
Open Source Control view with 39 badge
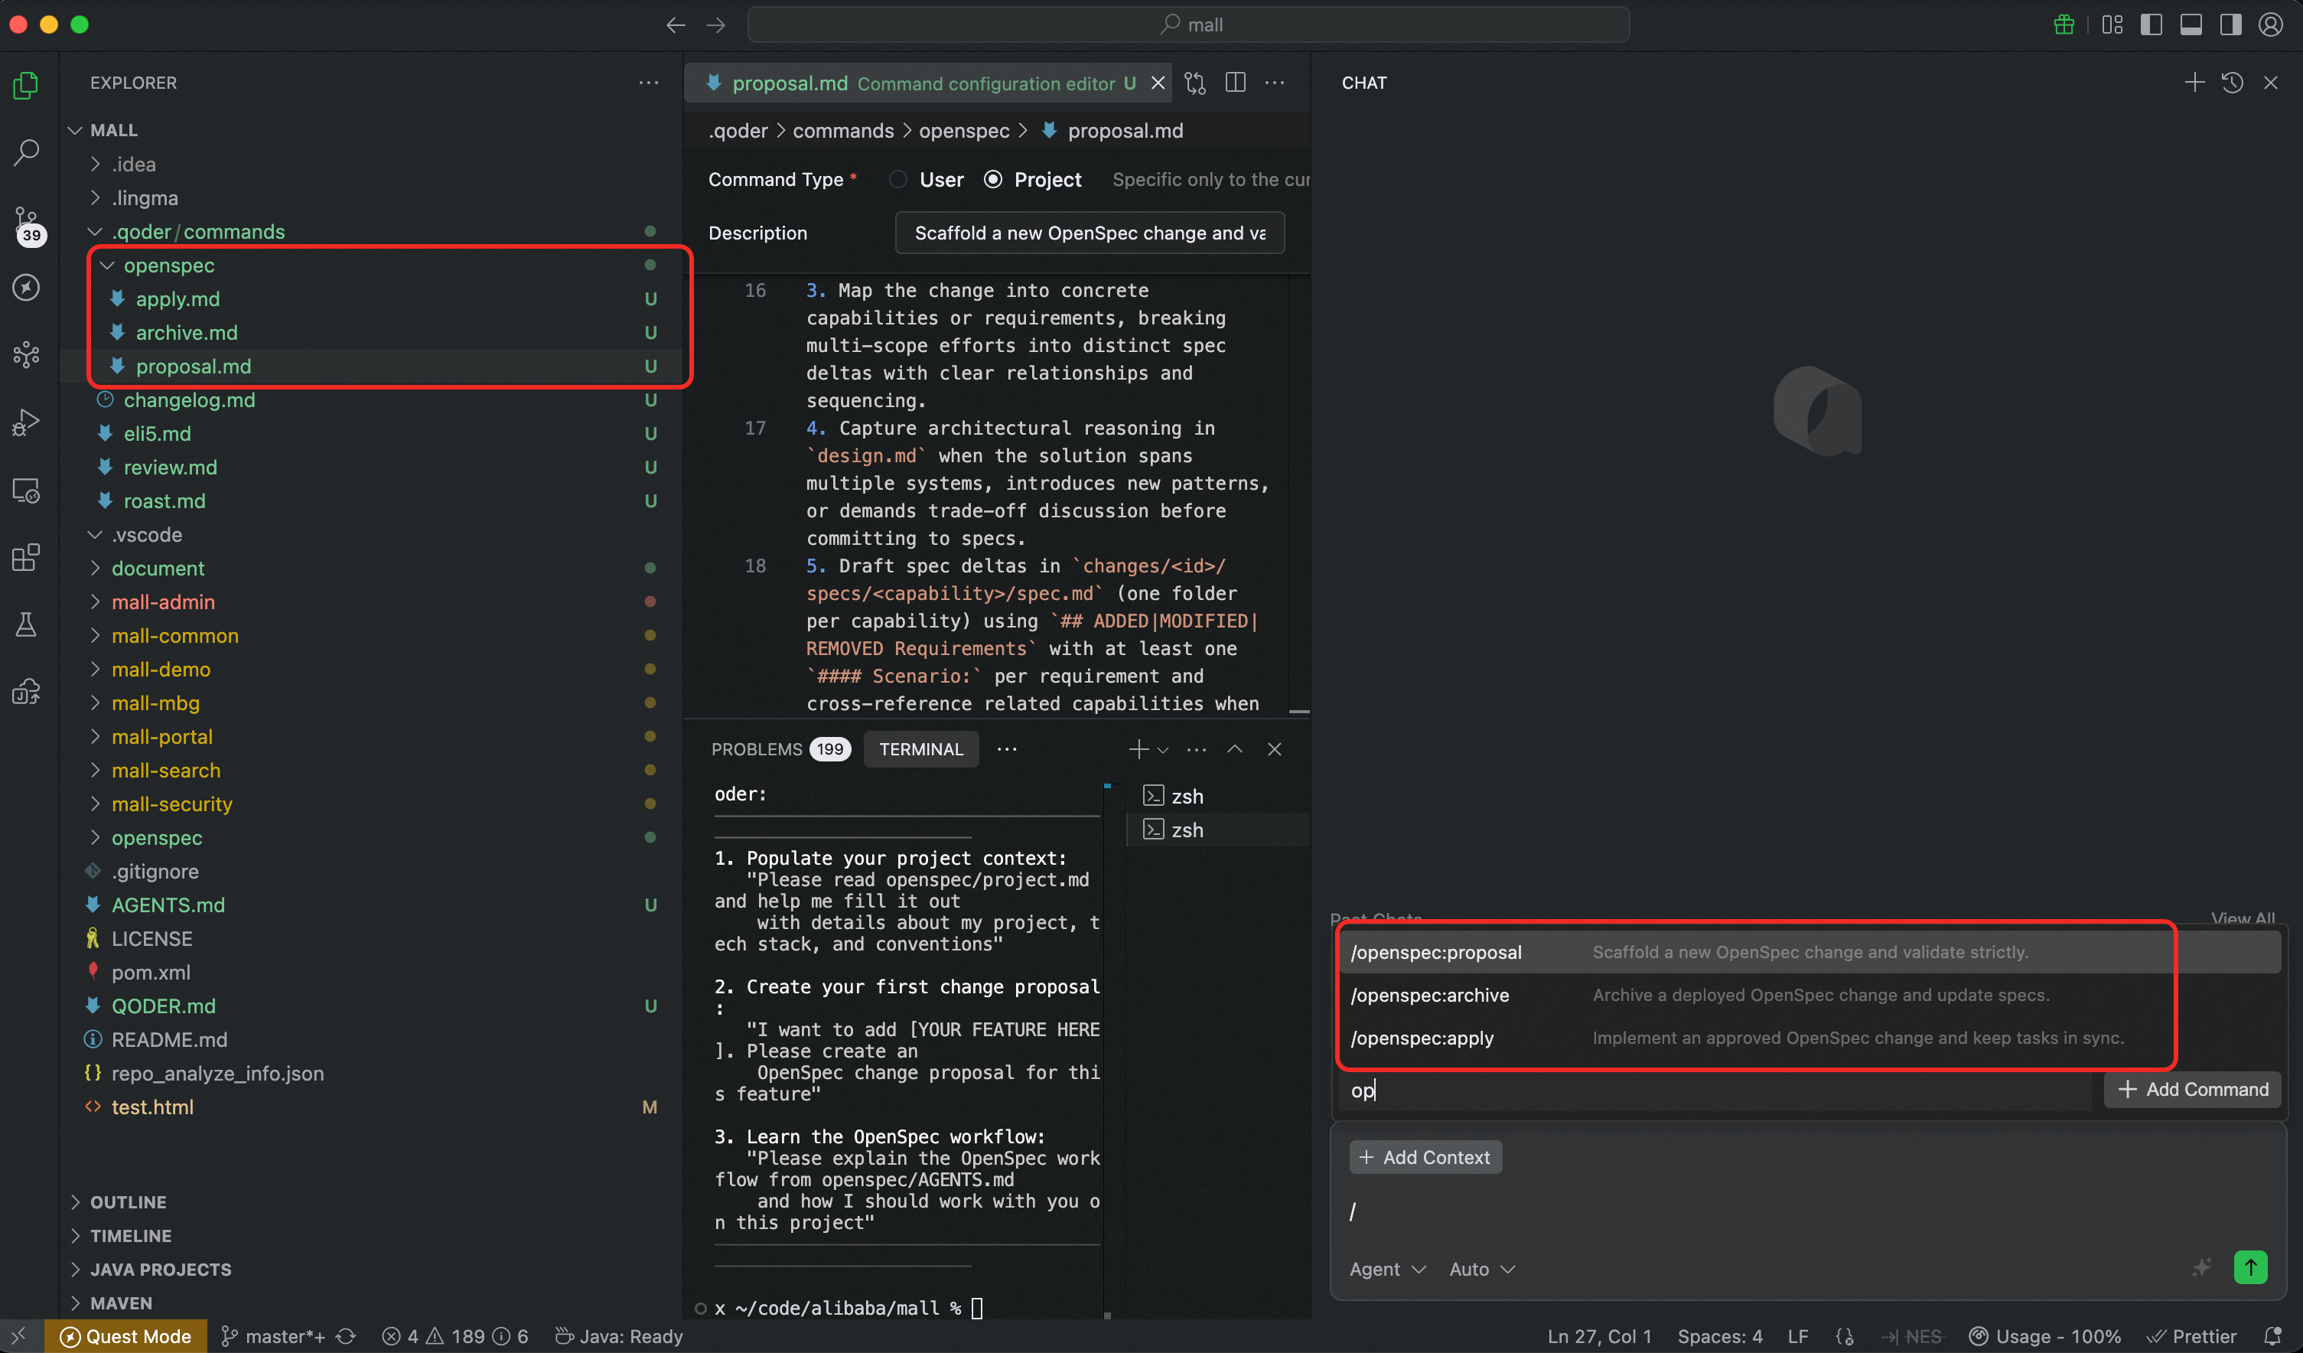coord(27,221)
